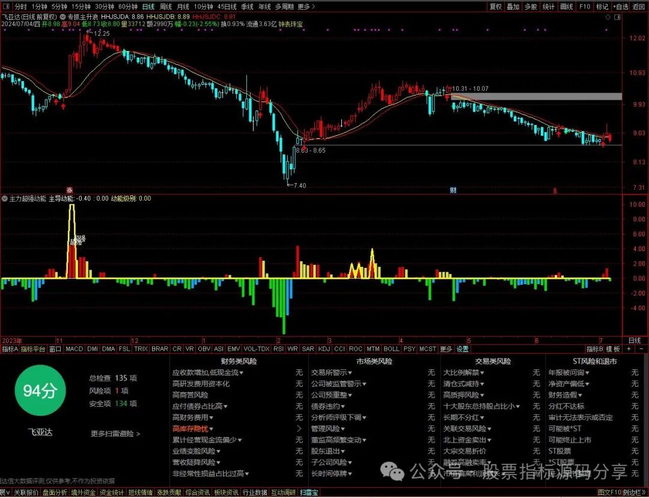
Task: Switch to the 分时 intraday chart
Action: pyautogui.click(x=20, y=7)
